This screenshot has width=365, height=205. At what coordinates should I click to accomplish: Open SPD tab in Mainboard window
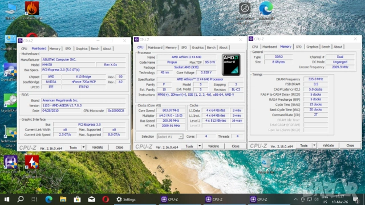(x=68, y=48)
